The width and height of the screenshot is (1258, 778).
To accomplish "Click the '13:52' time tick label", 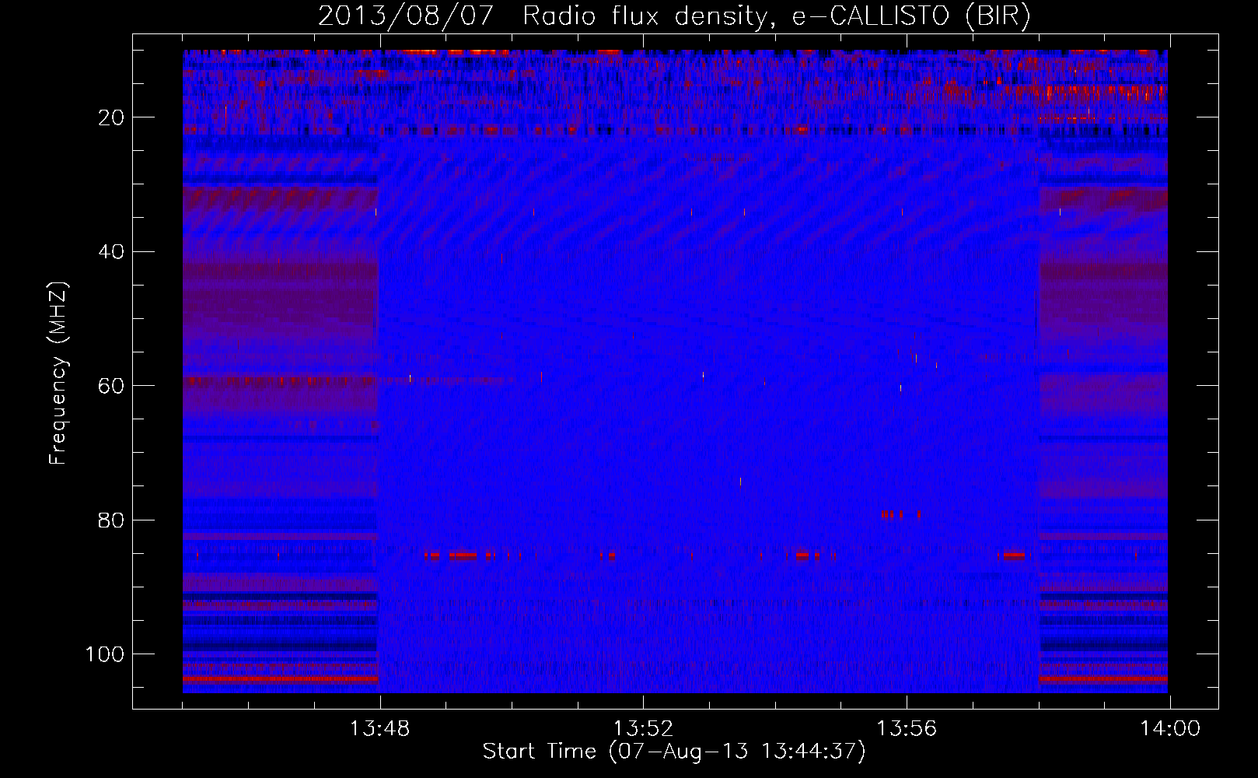I will point(644,729).
